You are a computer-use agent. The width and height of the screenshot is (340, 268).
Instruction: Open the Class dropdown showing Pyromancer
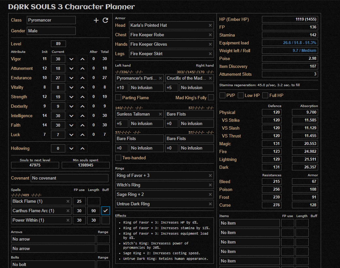[51, 20]
